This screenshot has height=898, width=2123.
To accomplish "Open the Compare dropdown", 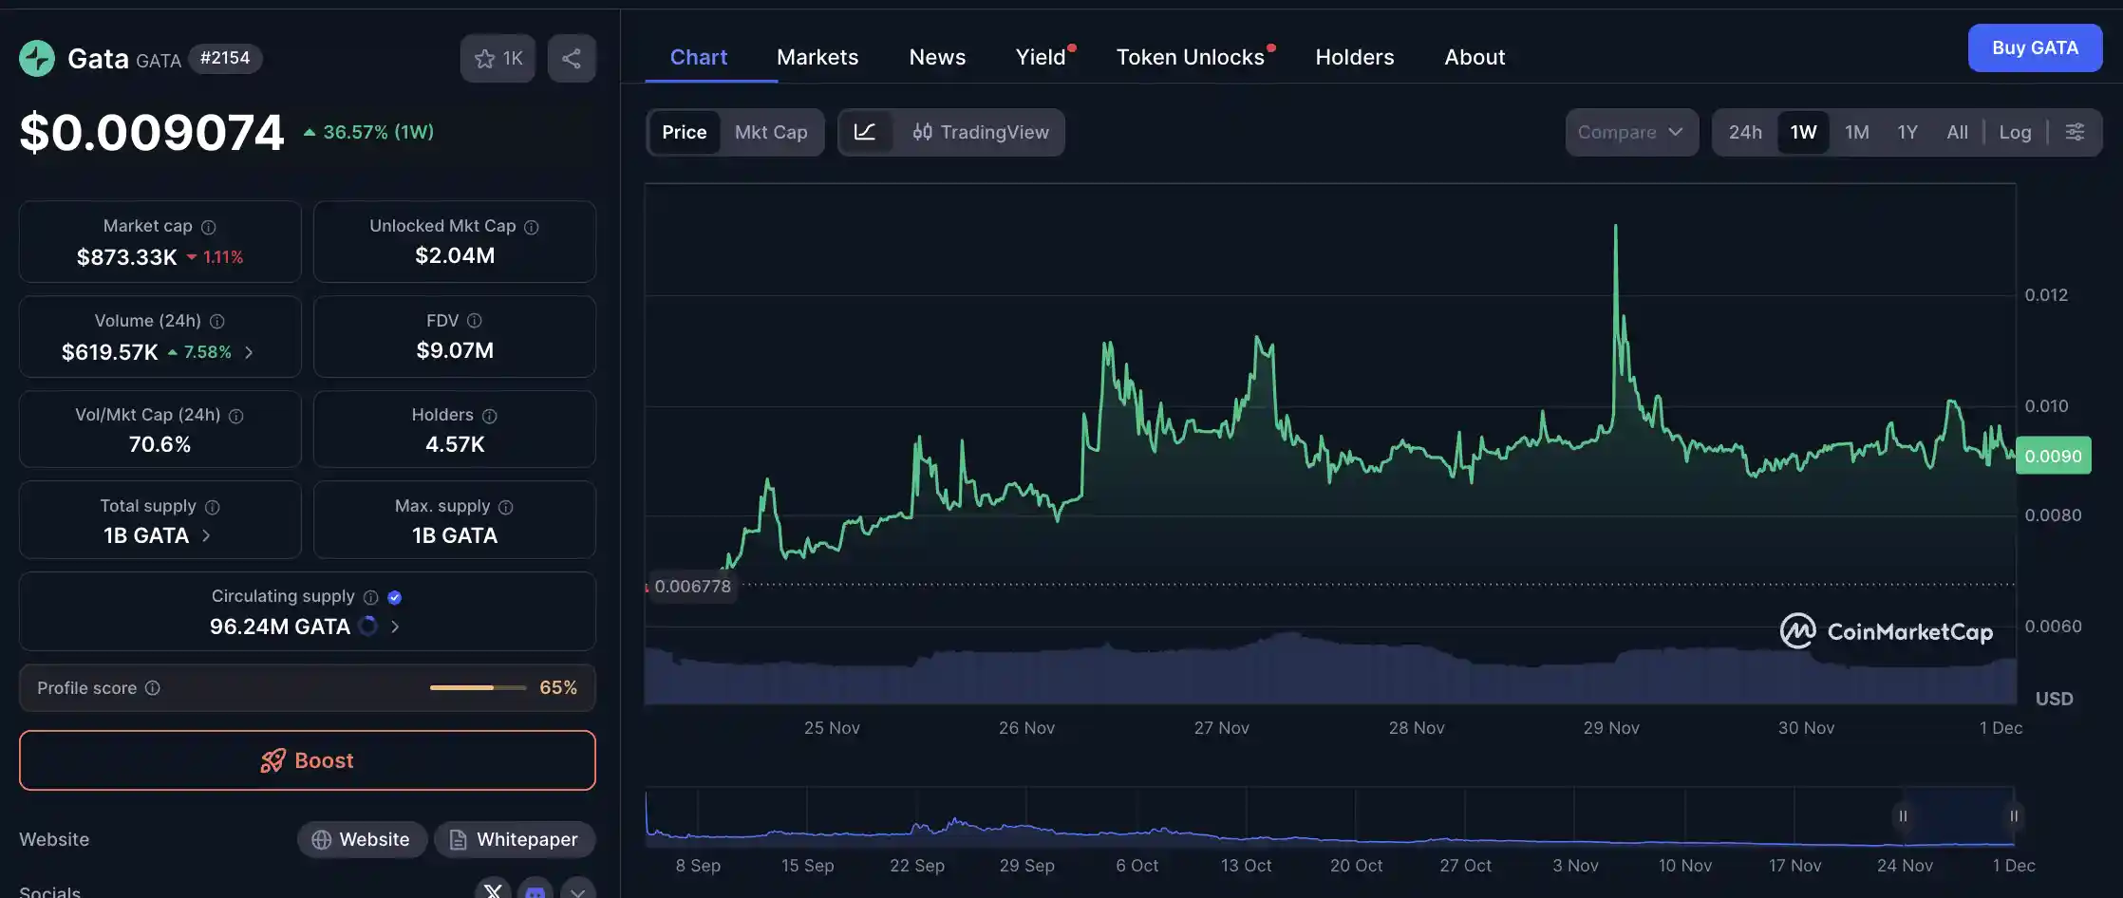I will click(x=1631, y=132).
